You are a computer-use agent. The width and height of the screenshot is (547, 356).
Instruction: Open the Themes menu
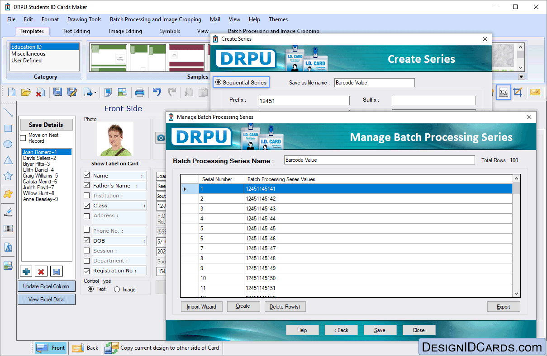click(x=278, y=19)
